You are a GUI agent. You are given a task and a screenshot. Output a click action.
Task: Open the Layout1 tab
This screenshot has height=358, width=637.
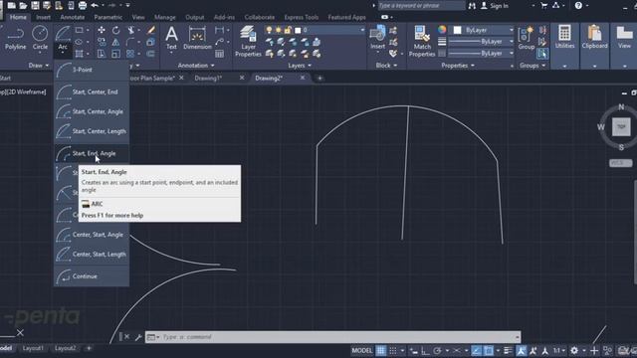pos(33,348)
